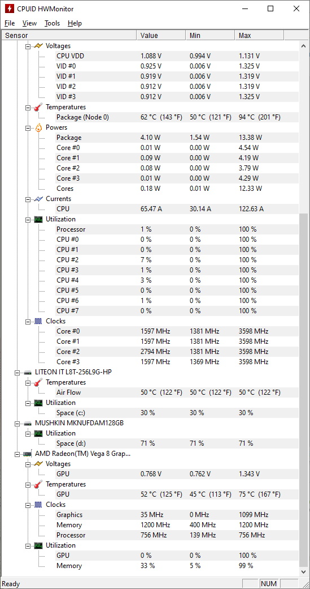Collapse the CPU Clocks section
The height and width of the screenshot is (589, 310).
pos(28,322)
